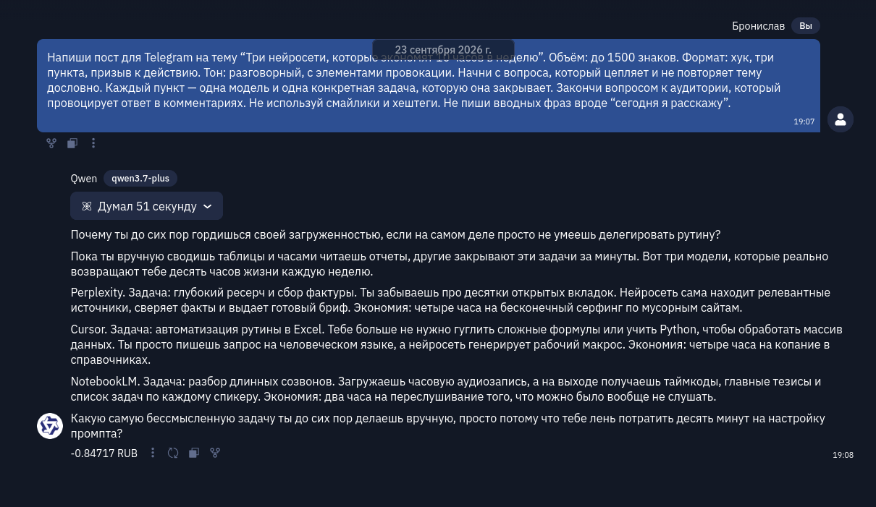Image resolution: width=876 pixels, height=507 pixels.
Task: Branch the chat from the Qwen response
Action: (215, 453)
